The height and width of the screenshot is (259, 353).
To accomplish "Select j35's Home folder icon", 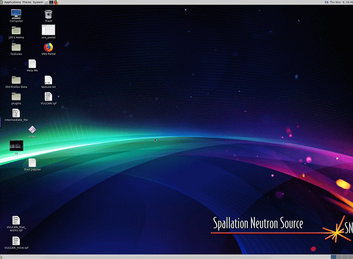I will tap(16, 31).
